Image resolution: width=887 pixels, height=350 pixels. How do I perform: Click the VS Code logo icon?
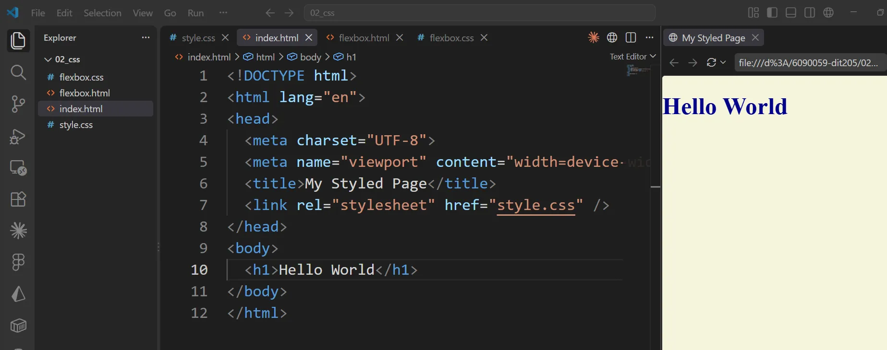click(x=13, y=12)
